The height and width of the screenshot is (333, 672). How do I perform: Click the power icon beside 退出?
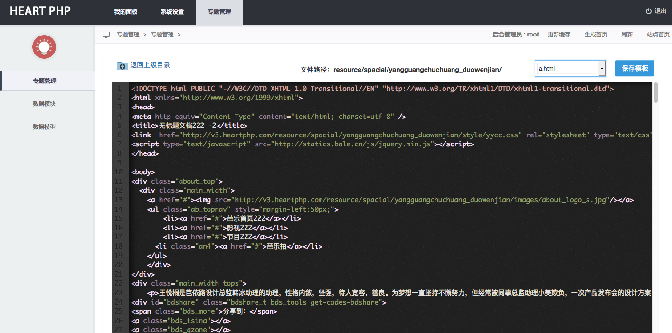click(x=648, y=11)
